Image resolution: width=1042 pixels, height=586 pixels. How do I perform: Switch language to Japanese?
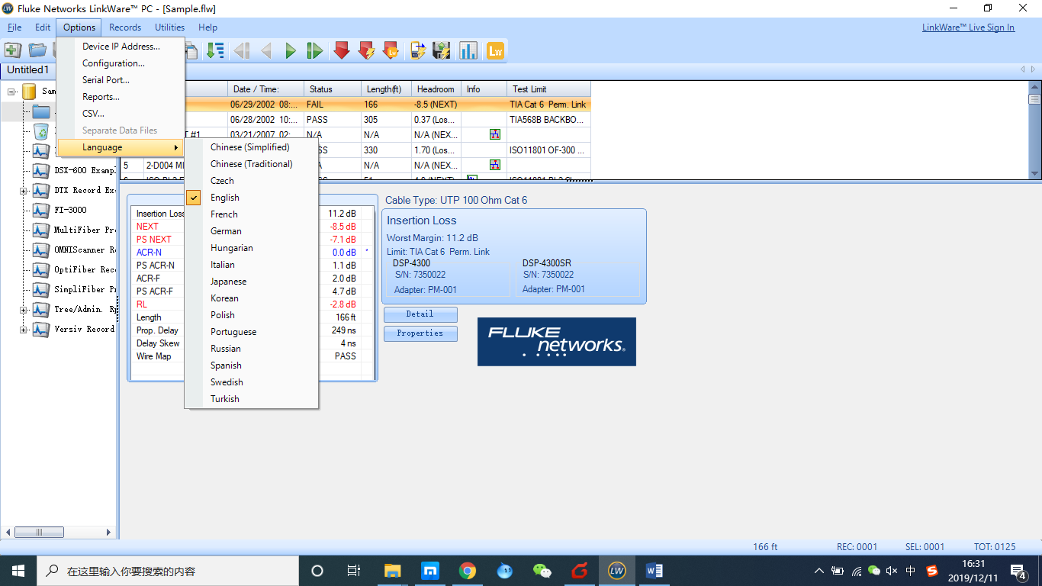252,282
